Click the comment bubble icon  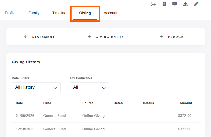click(x=175, y=4)
